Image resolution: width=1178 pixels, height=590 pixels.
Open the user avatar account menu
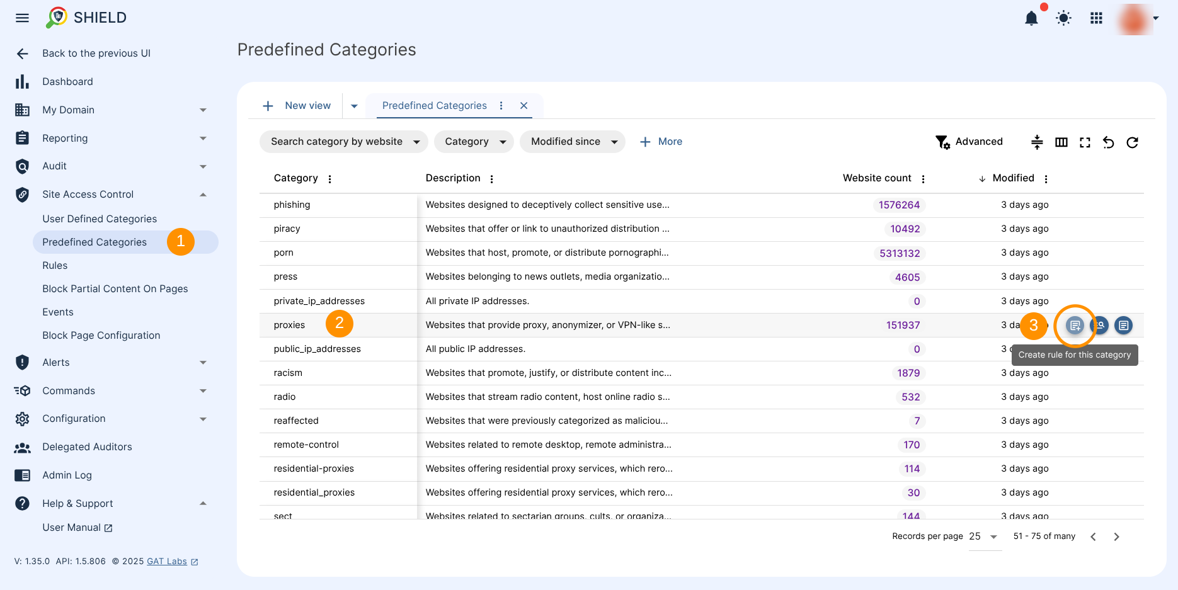(x=1138, y=18)
